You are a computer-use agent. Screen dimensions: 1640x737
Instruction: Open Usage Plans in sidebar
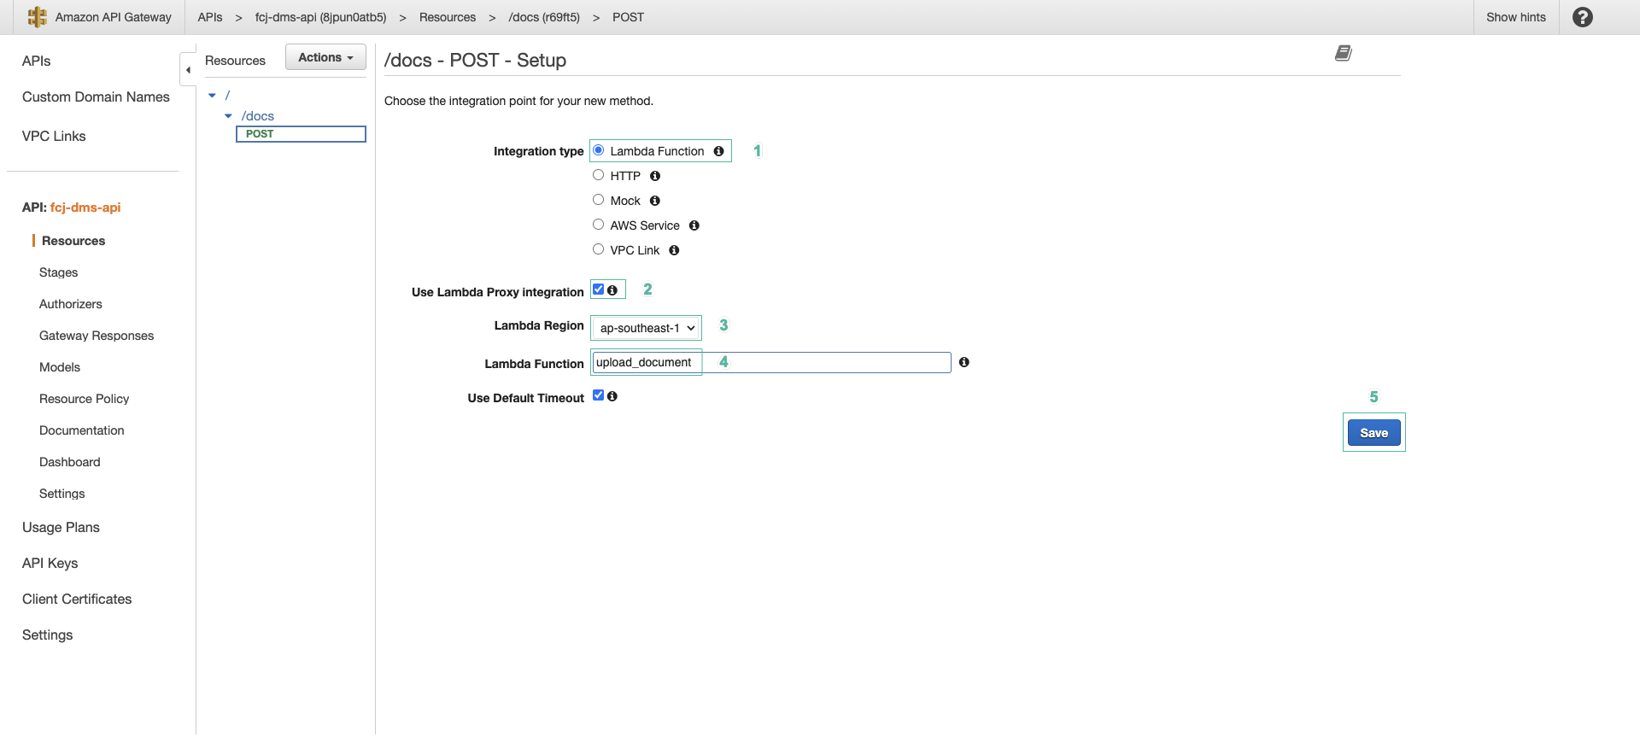coord(61,527)
